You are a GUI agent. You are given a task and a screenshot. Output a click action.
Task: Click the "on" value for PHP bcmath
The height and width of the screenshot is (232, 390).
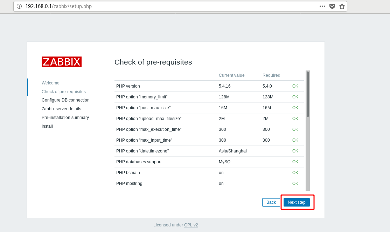pyautogui.click(x=221, y=172)
